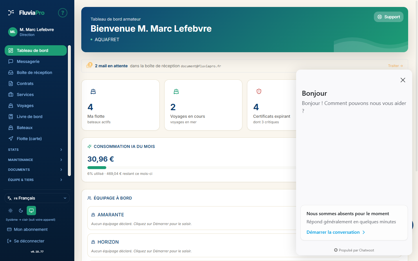Close the chat widget with X
Viewport: 418px width, 261px height.
pos(403,80)
